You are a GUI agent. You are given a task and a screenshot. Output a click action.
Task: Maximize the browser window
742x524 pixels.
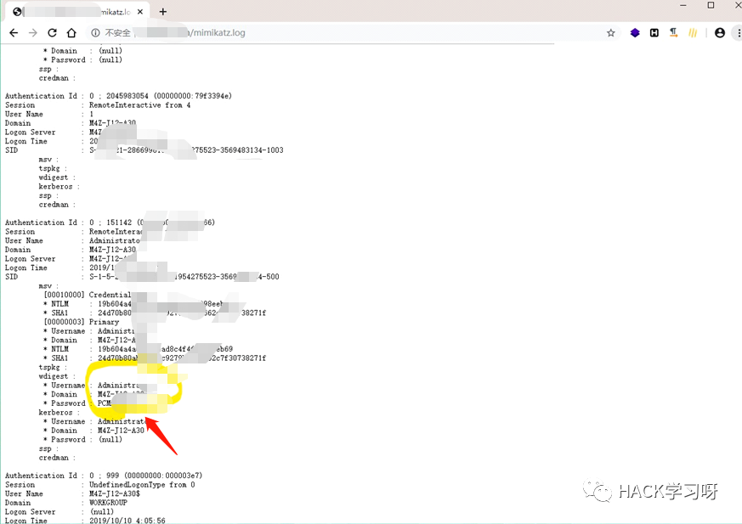[x=711, y=5]
